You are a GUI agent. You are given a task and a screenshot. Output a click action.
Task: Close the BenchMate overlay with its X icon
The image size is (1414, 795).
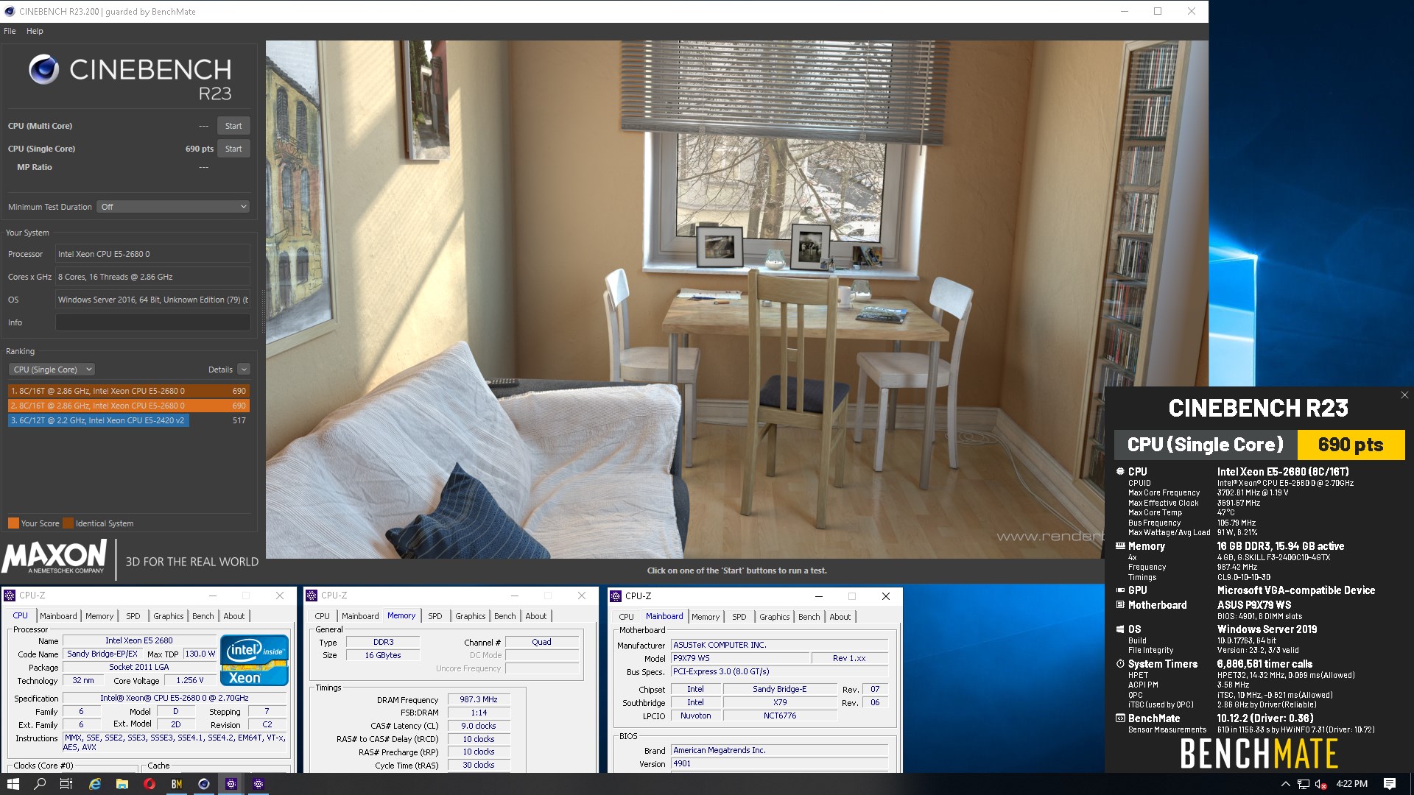tap(1404, 395)
